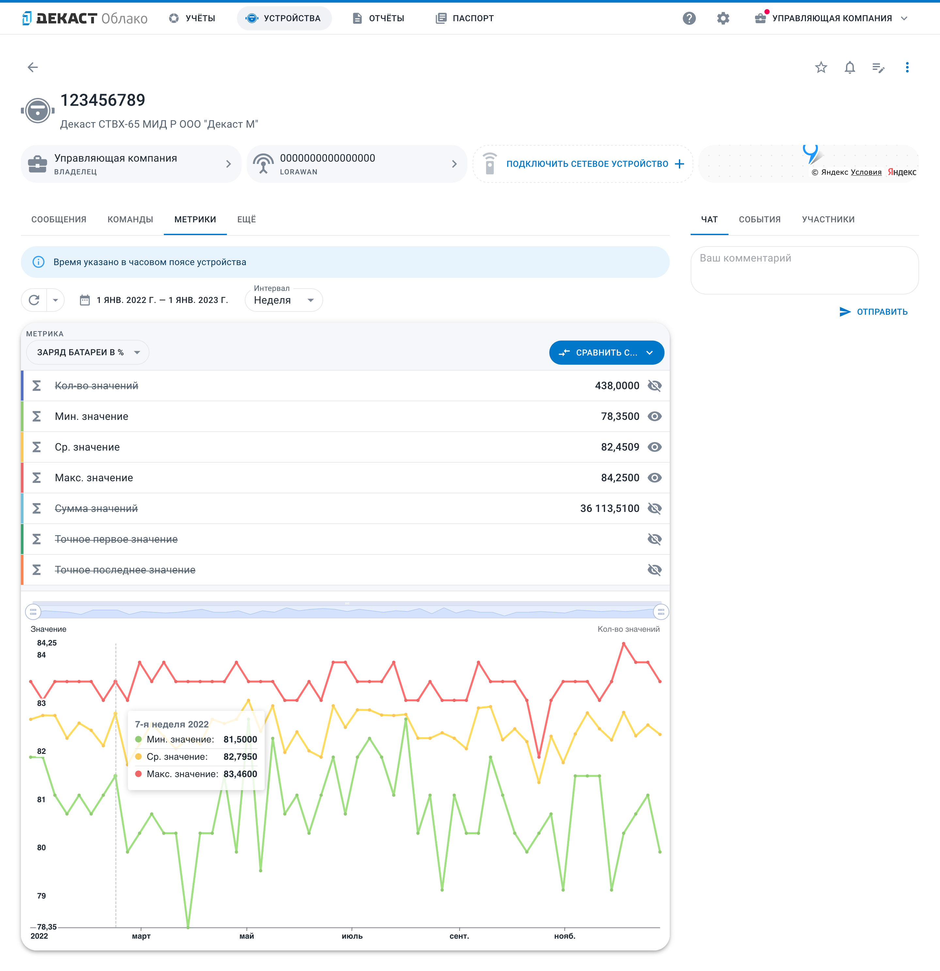The height and width of the screenshot is (971, 940).
Task: Click the Ваш комментарий input field
Action: (804, 270)
